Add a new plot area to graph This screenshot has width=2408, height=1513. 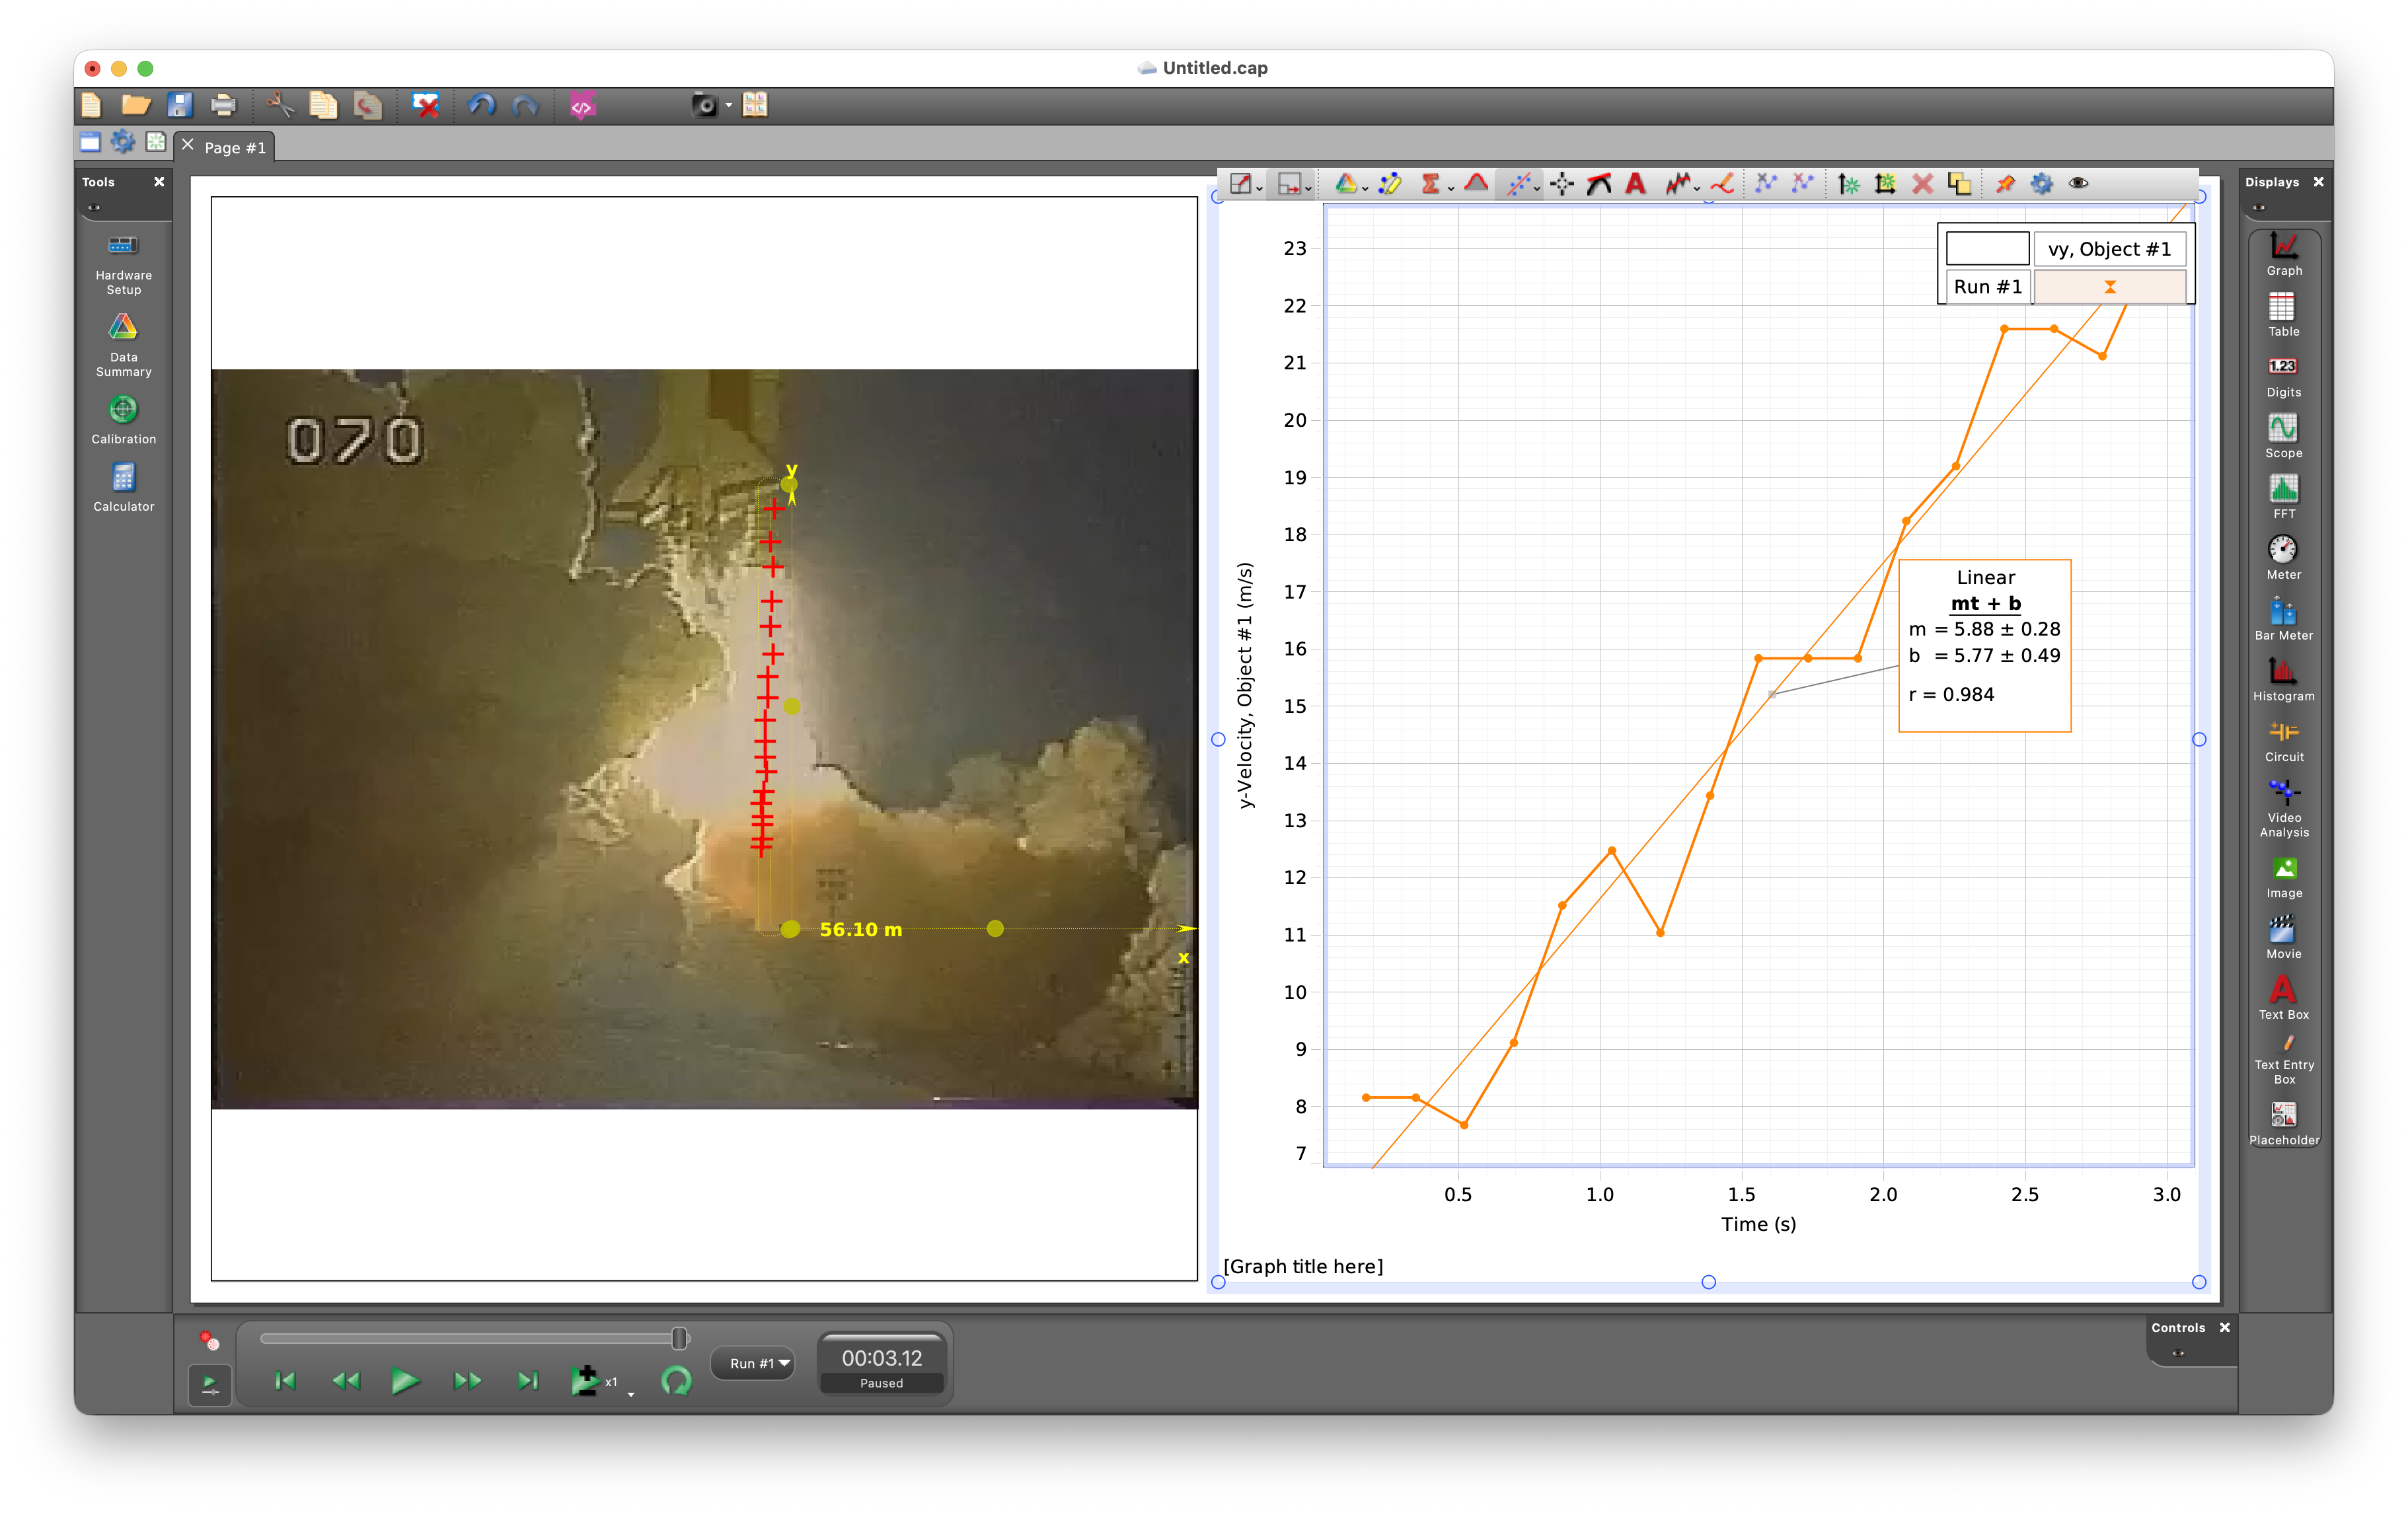click(x=1885, y=184)
